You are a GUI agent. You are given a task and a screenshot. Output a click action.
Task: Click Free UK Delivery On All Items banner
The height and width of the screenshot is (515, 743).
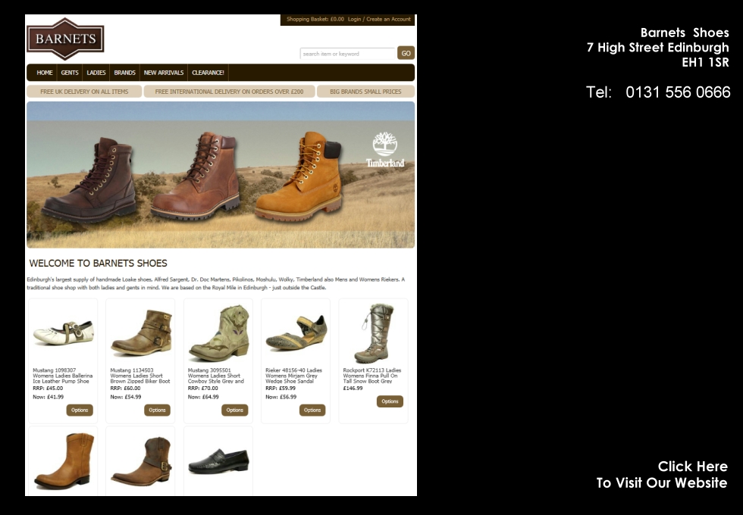(84, 92)
